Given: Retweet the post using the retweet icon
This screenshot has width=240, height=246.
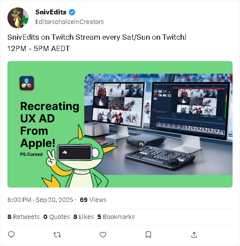Looking at the screenshot, I should coord(57,235).
